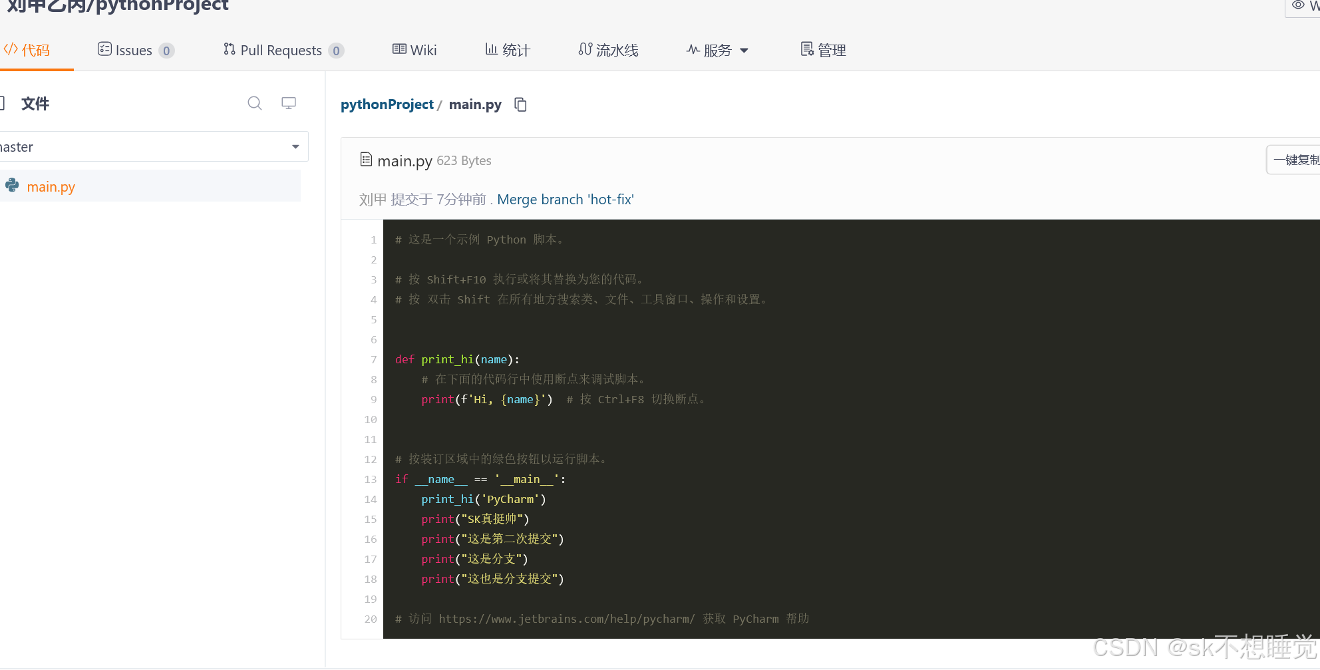Click the Python icon next to main.py
Viewport: 1320px width, 670px height.
coord(12,186)
